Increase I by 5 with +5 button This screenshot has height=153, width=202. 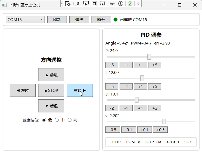click(155, 86)
